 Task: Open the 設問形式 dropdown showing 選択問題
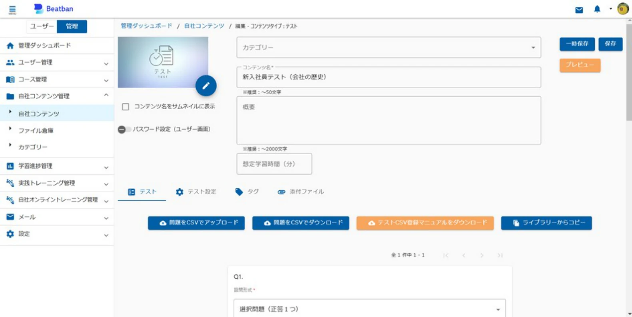point(369,309)
